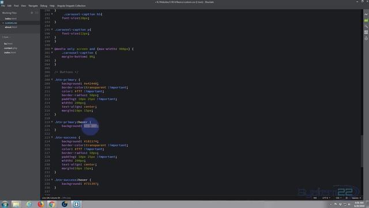This screenshot has width=369, height=208.
Task: Open Chrome from the taskbar
Action: [52, 204]
